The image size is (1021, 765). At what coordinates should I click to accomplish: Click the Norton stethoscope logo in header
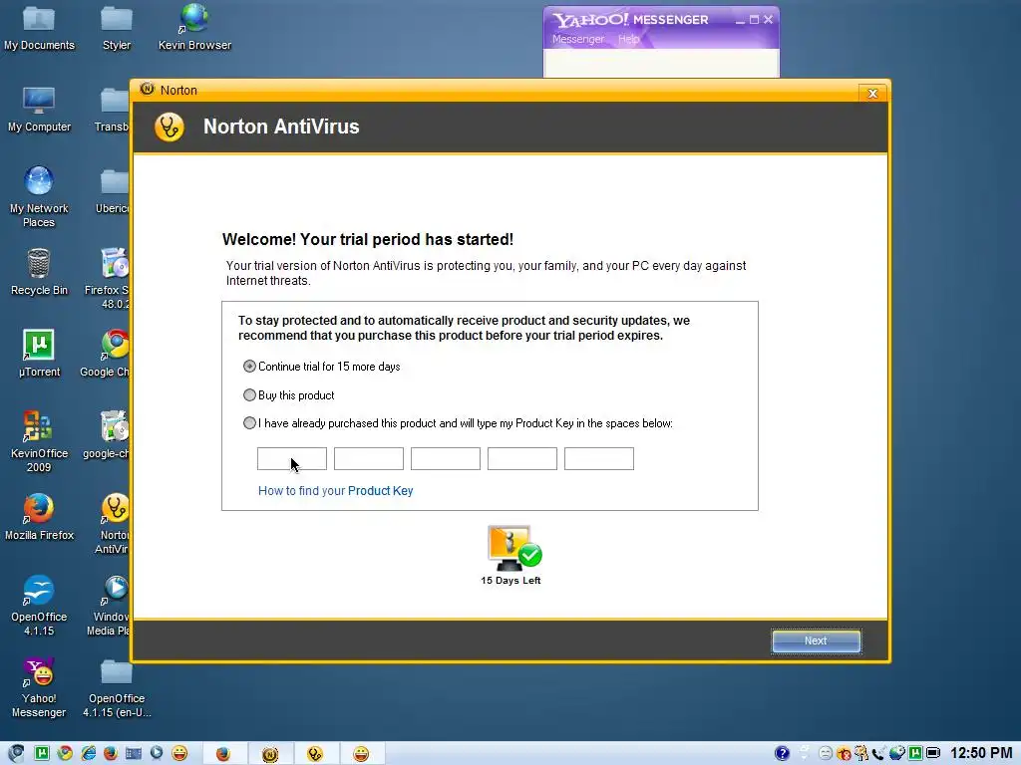[x=170, y=127]
